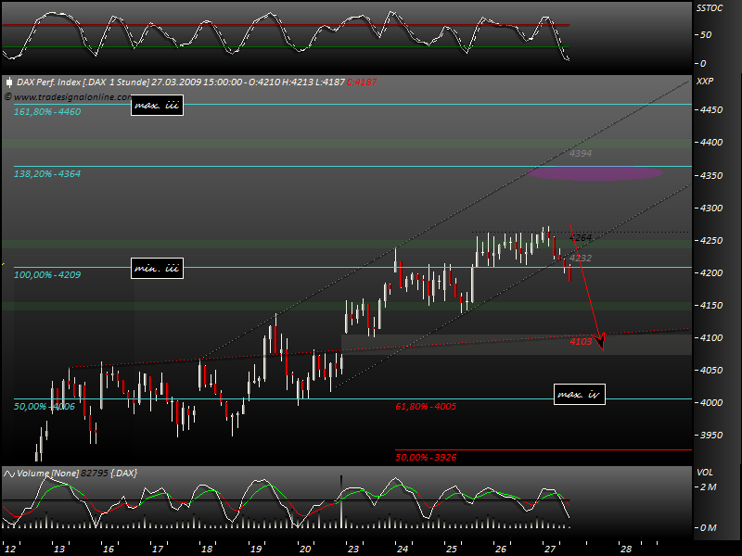Click the 4350 price axis tick
The height and width of the screenshot is (556, 742).
tap(711, 175)
